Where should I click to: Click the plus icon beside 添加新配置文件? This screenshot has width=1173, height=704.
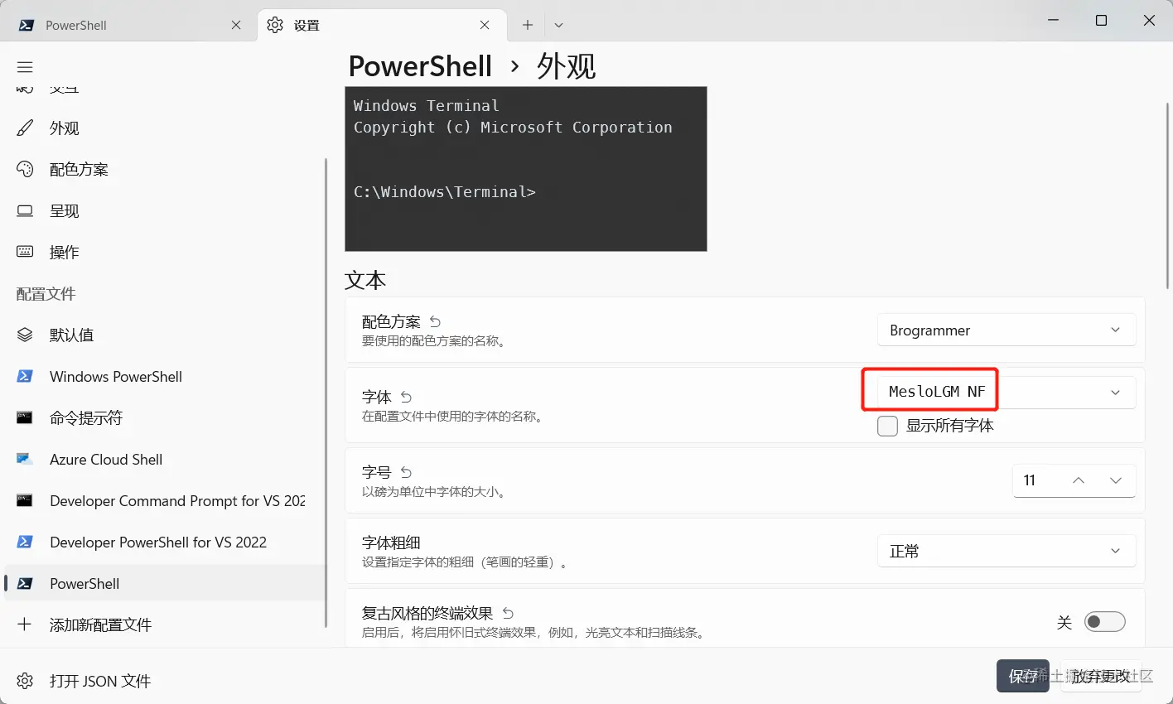click(x=25, y=624)
